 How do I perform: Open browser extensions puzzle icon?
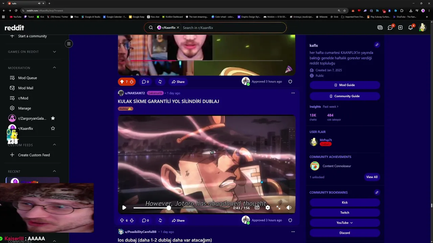pos(402,10)
